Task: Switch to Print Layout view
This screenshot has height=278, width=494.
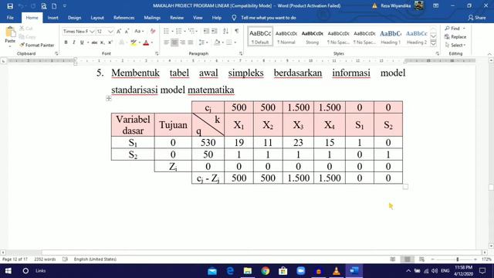Action: coord(407,259)
